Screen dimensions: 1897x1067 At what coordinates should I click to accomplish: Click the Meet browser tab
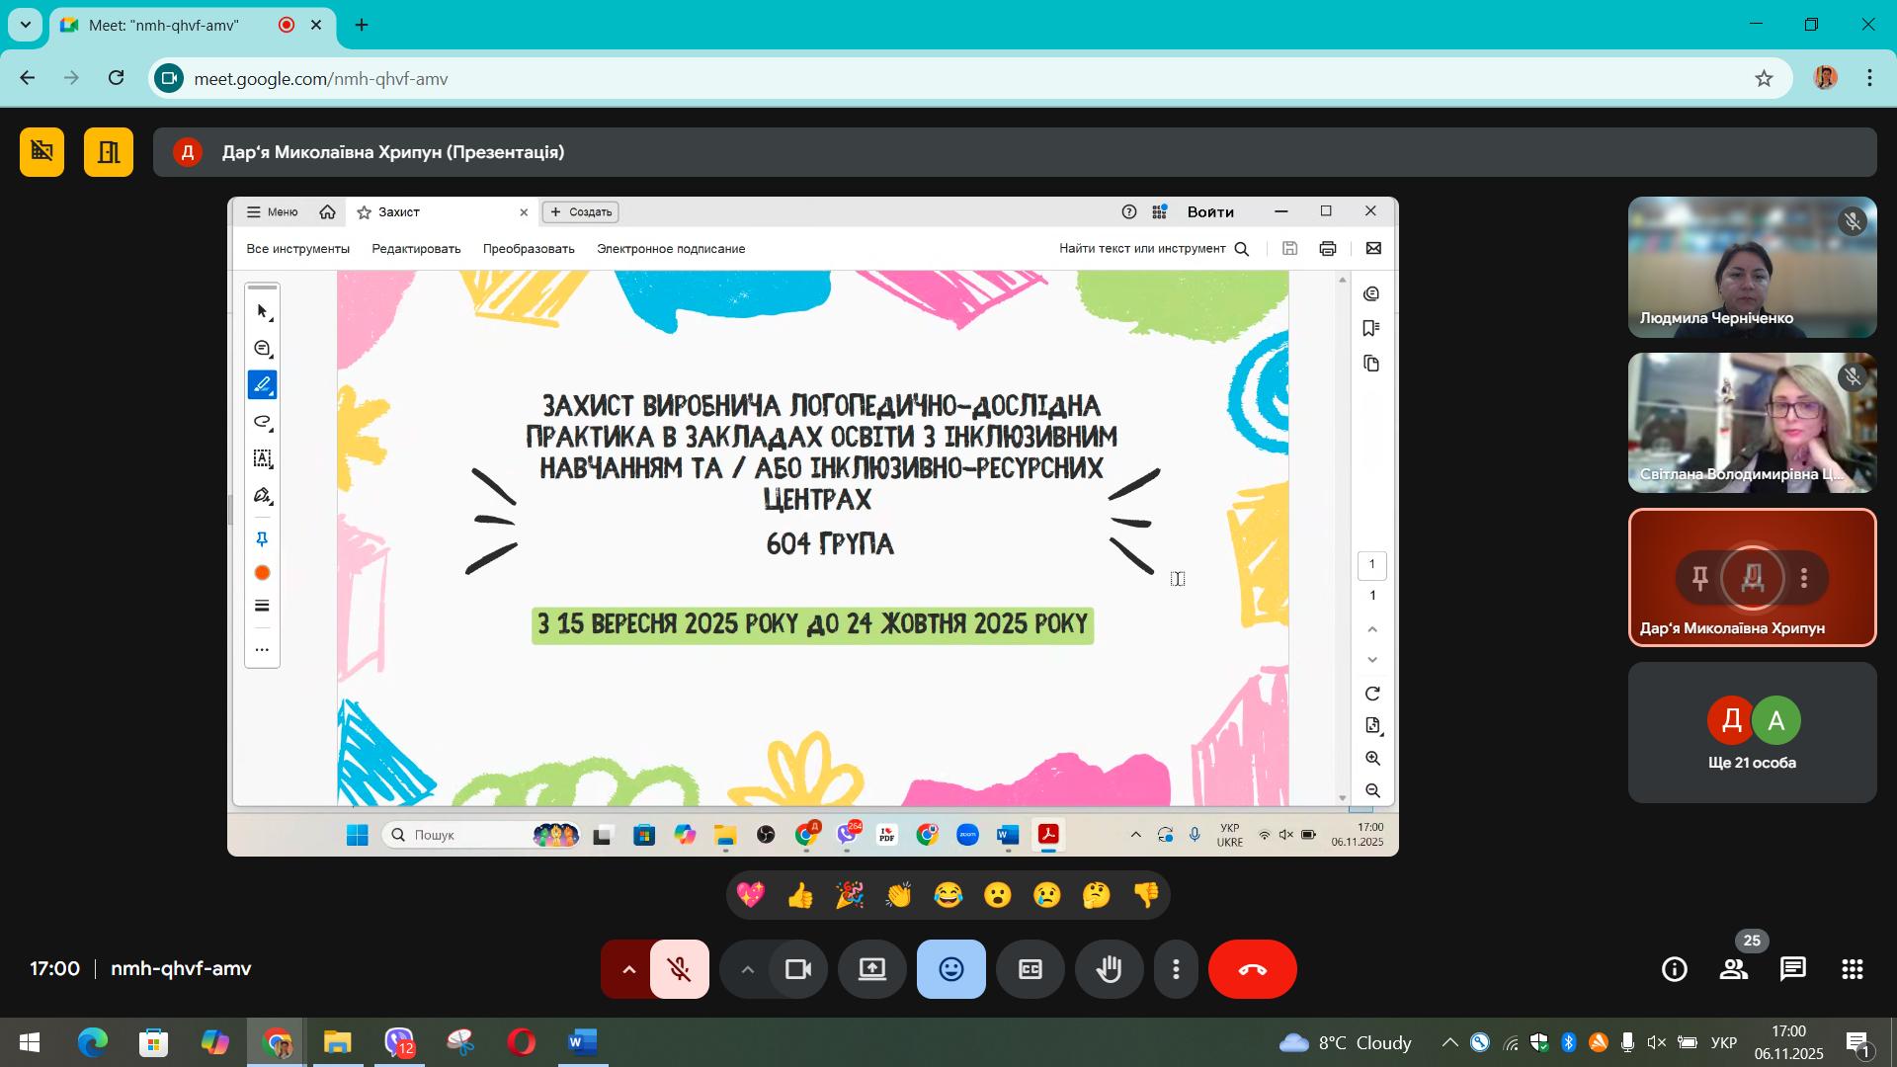point(178,25)
